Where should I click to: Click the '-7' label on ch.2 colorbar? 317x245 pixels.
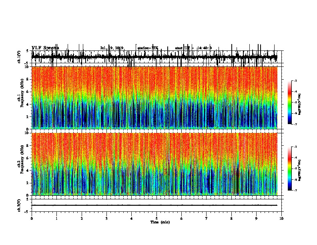pos(295,190)
